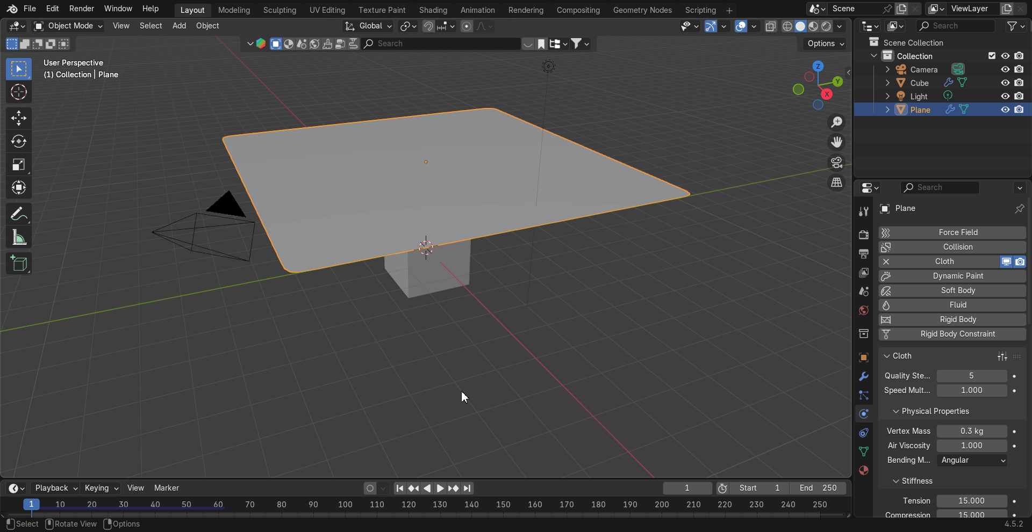This screenshot has height=532, width=1032.
Task: Hide the Cube in viewport
Action: 1005,83
